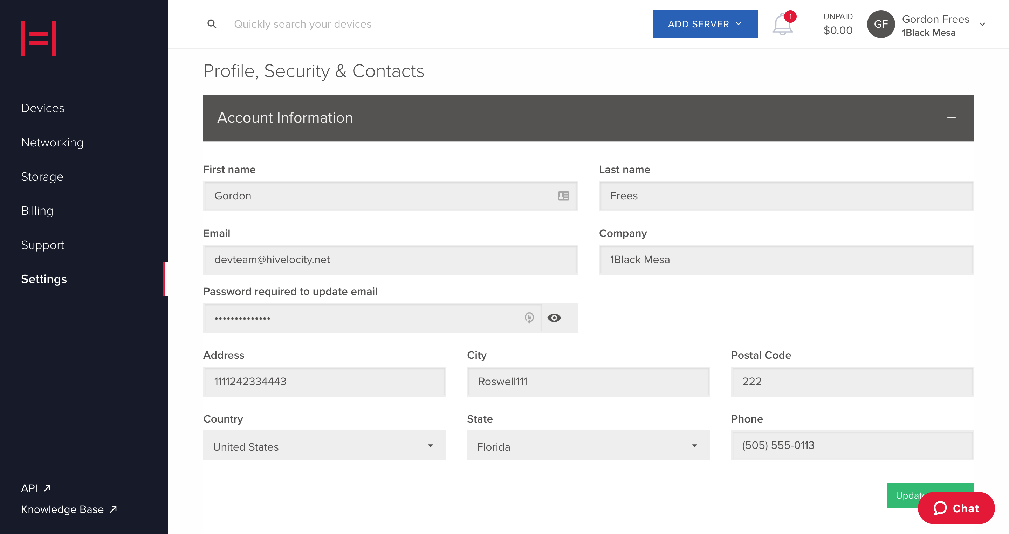Image resolution: width=1009 pixels, height=534 pixels.
Task: Click the Postal Code input field
Action: point(852,382)
